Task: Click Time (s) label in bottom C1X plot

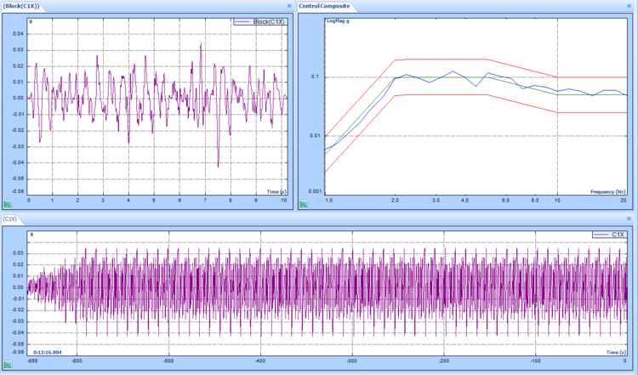Action: tap(618, 351)
